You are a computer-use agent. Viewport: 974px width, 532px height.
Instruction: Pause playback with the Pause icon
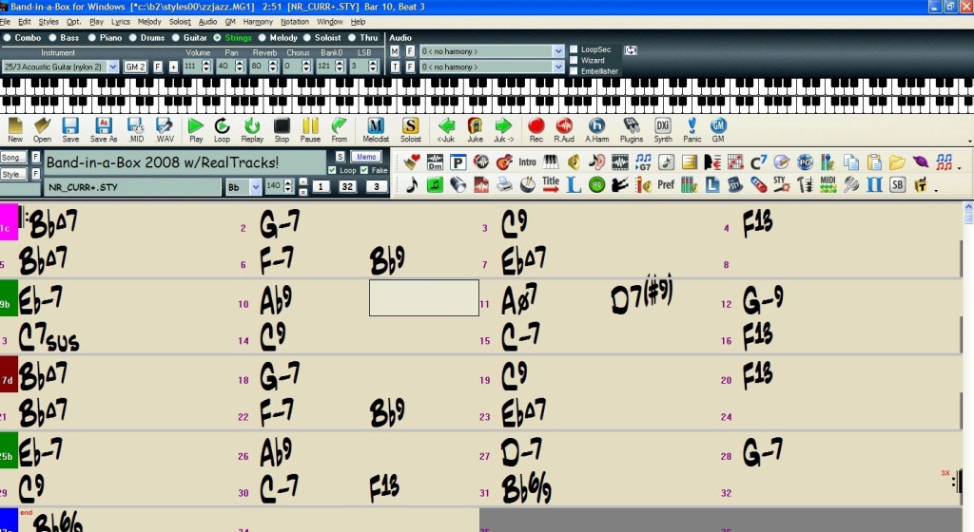pyautogui.click(x=310, y=129)
